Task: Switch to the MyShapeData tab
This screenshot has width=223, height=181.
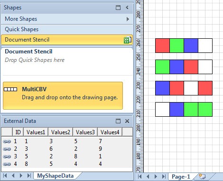Action: coord(56,176)
